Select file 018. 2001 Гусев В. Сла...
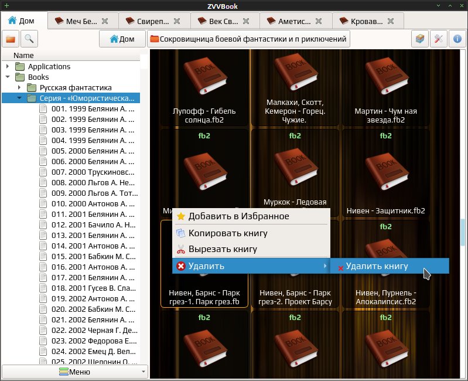 click(93, 288)
